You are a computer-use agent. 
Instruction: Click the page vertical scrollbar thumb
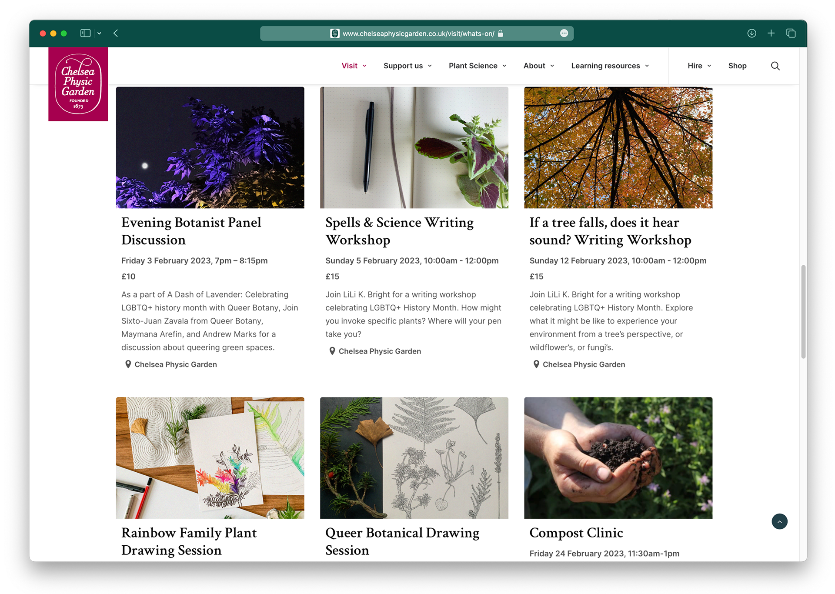tap(803, 311)
